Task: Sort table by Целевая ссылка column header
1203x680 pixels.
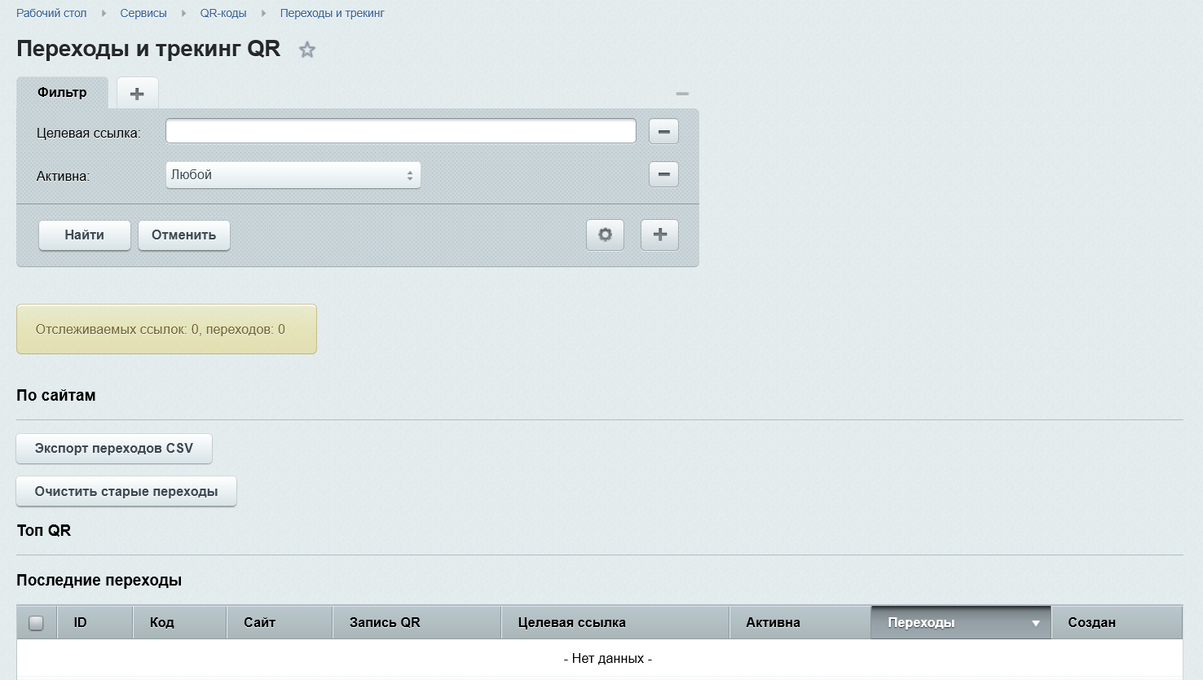Action: pyautogui.click(x=615, y=623)
